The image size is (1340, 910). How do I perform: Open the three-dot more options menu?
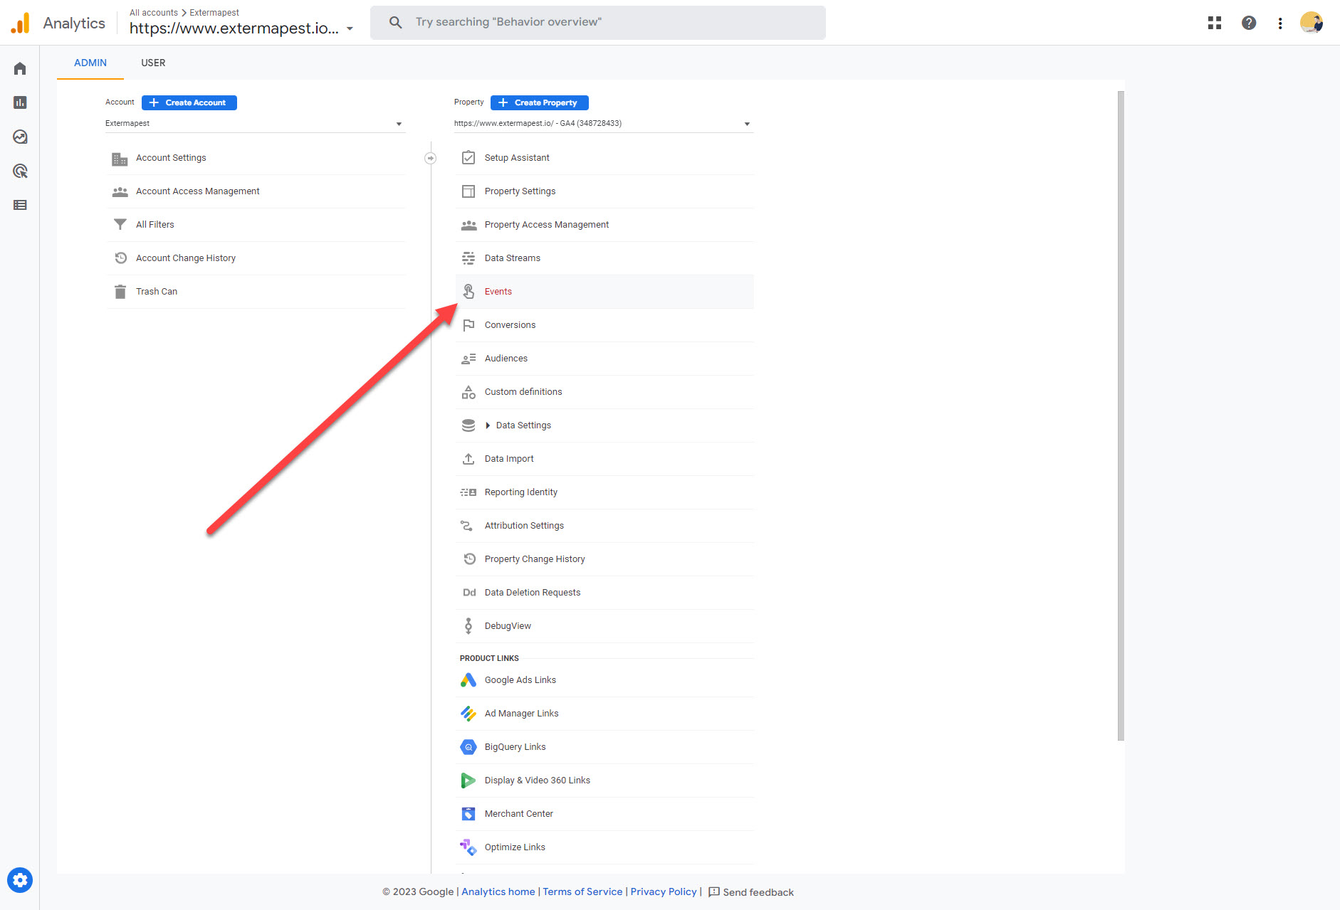tap(1280, 23)
